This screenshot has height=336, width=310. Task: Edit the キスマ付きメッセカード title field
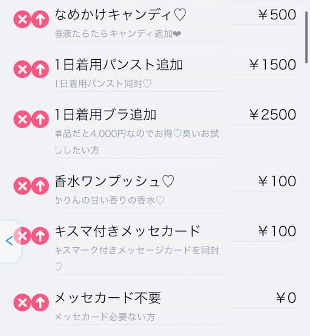pos(139,231)
